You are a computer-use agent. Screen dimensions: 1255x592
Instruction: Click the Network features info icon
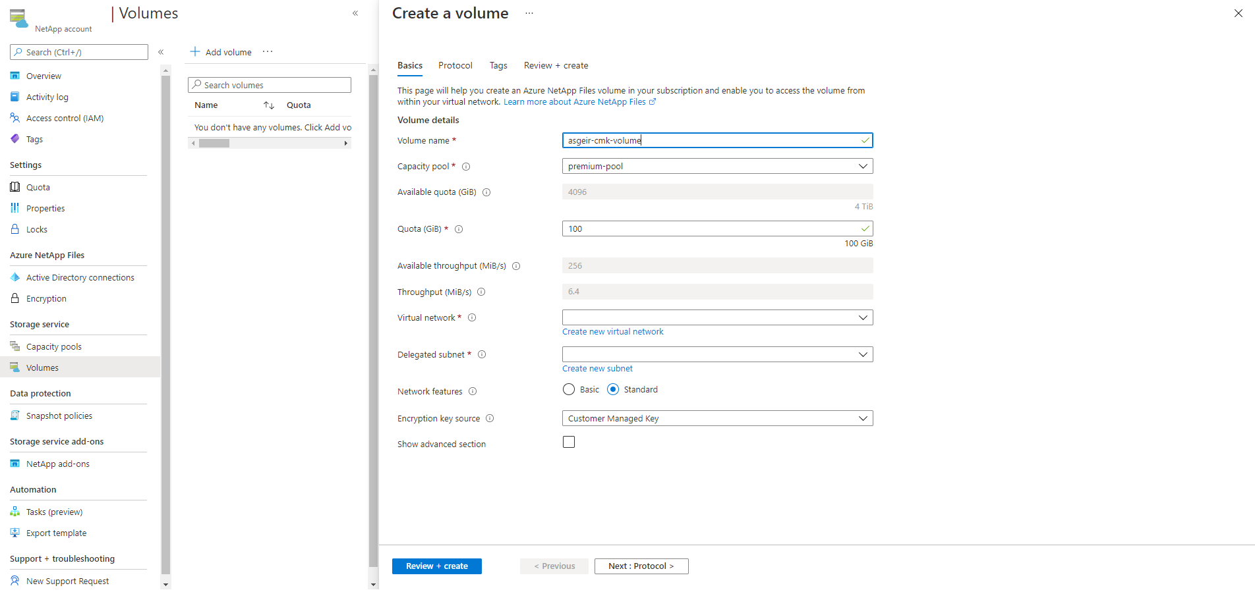473,391
